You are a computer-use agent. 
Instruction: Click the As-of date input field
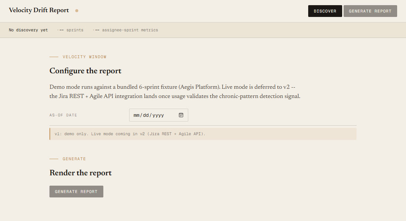(x=159, y=115)
